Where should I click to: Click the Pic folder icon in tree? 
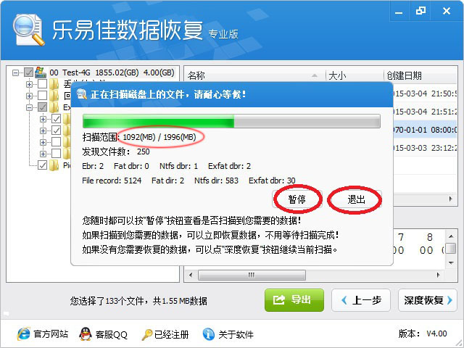click(54, 165)
